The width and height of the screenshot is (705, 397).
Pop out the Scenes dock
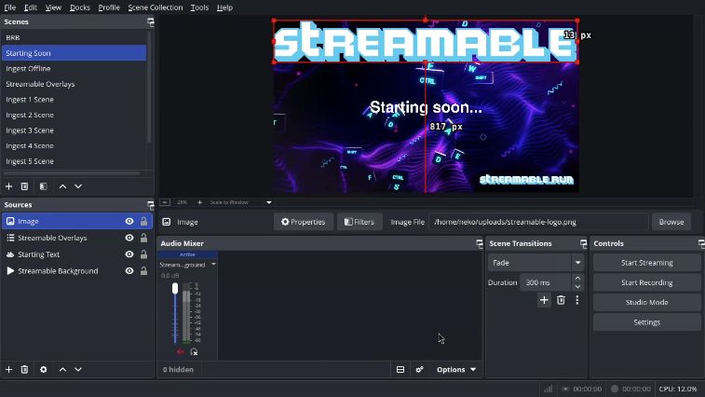(151, 21)
